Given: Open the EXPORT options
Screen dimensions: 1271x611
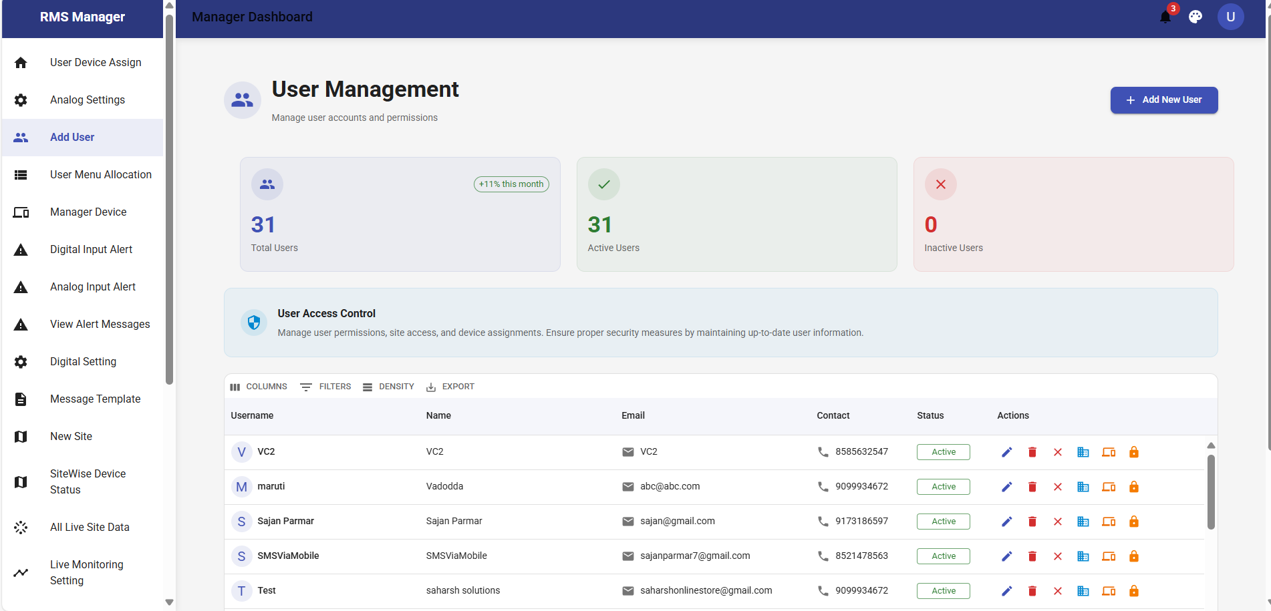Looking at the screenshot, I should click(x=450, y=387).
